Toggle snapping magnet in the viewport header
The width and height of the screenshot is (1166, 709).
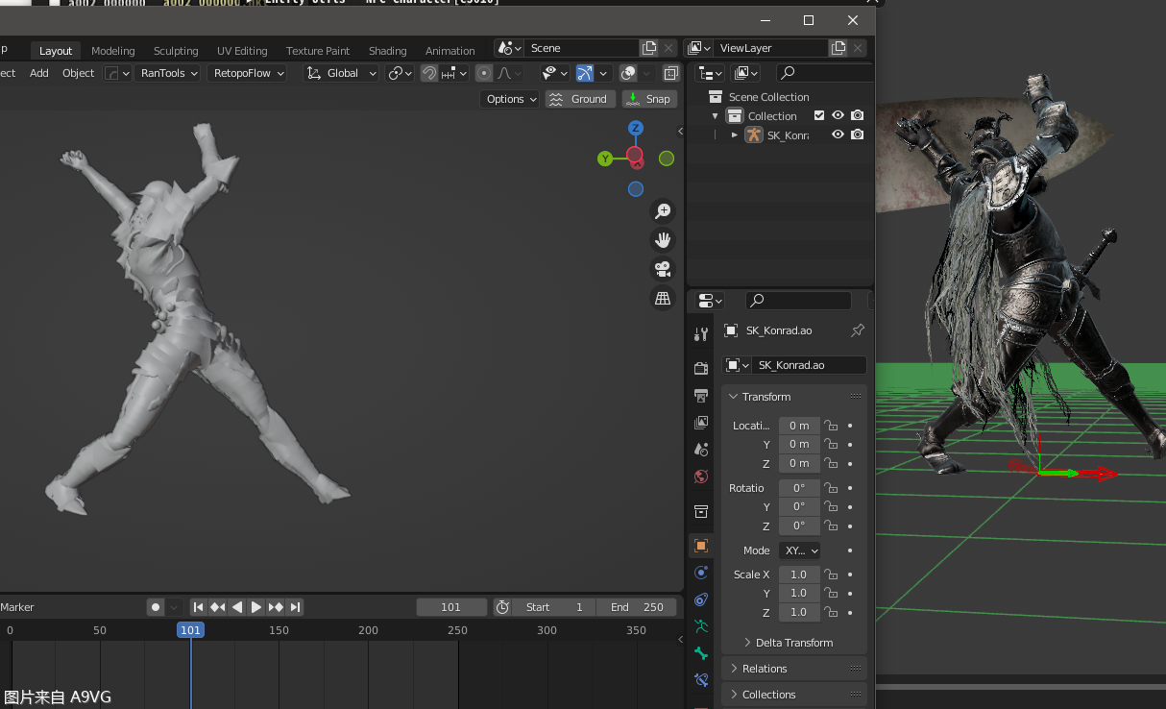point(429,73)
